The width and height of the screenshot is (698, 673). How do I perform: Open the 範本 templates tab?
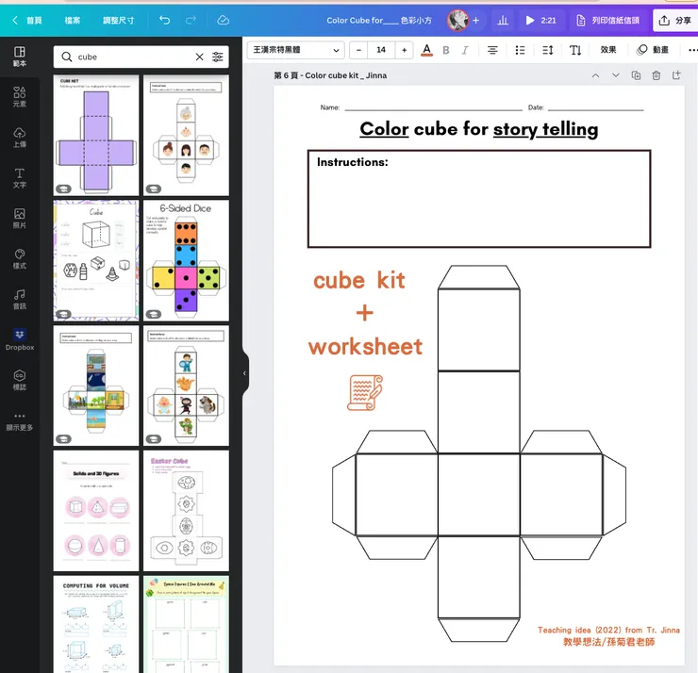[x=20, y=57]
